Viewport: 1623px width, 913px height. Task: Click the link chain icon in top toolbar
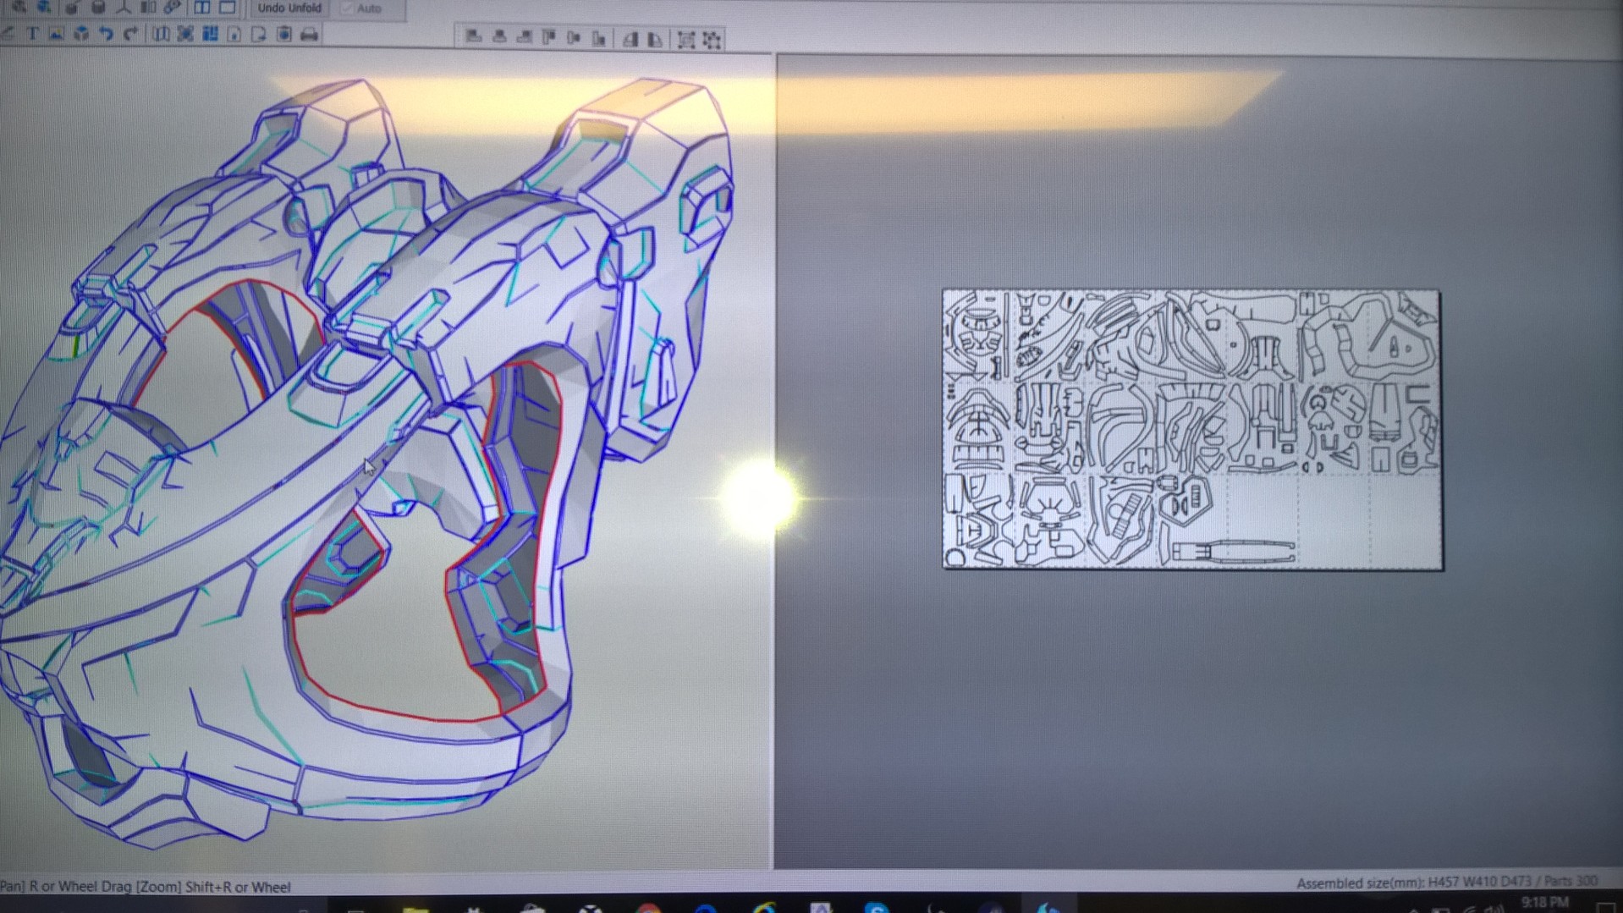[173, 8]
